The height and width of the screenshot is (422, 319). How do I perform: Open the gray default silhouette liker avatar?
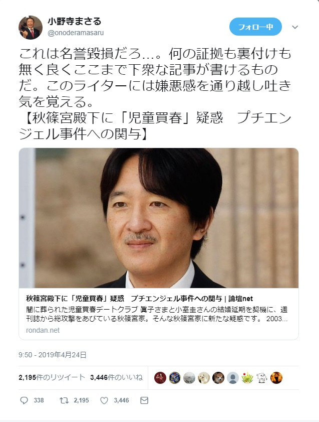pos(232,378)
